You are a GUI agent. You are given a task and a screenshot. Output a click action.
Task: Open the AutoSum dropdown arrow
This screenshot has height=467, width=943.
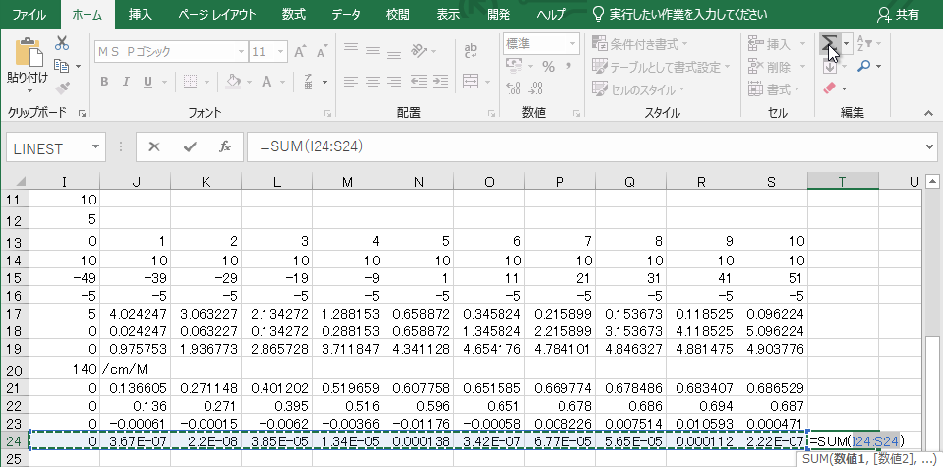point(847,44)
